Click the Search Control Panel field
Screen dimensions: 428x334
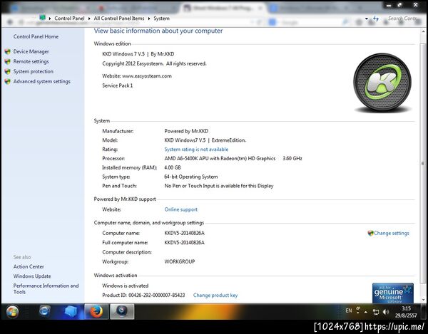coord(403,19)
